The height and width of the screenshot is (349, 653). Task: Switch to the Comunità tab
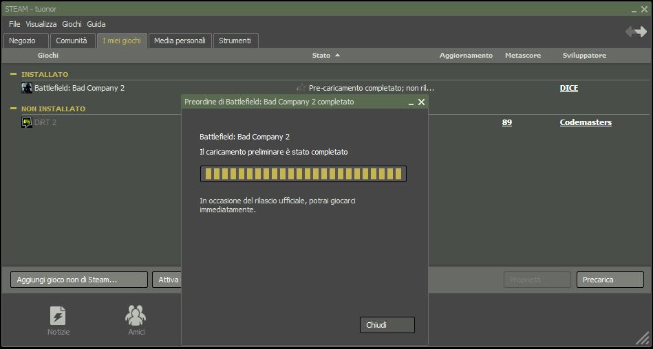[73, 41]
